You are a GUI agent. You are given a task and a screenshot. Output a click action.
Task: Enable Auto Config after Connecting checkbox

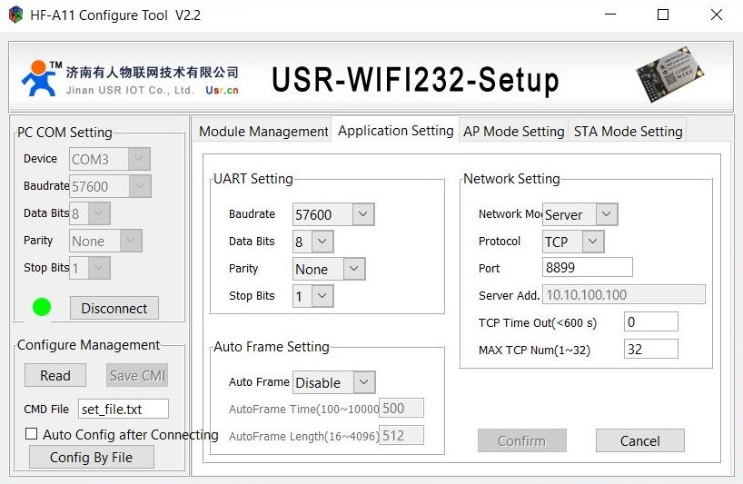click(x=31, y=434)
